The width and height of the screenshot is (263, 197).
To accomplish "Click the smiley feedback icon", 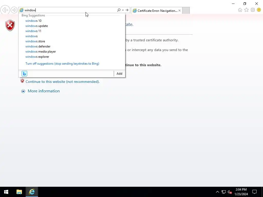I will click(259, 10).
